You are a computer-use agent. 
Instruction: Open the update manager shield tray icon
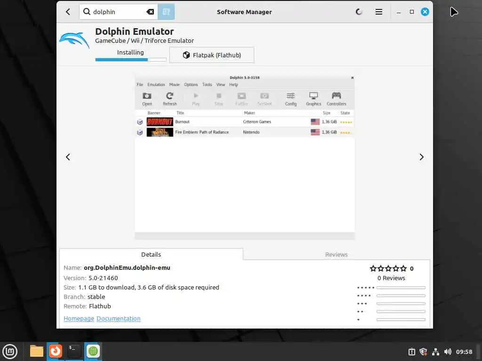[x=423, y=352]
